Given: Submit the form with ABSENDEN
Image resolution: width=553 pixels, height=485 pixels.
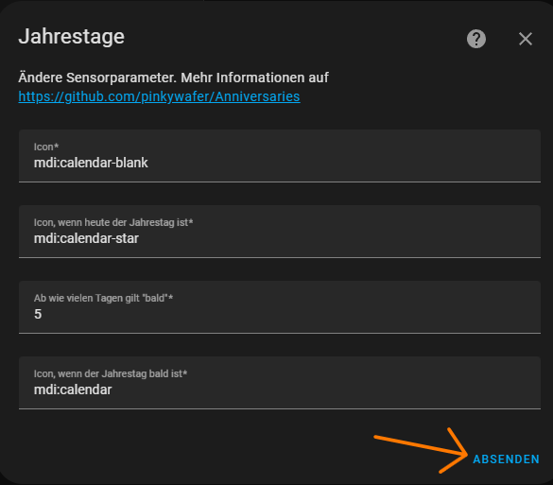Looking at the screenshot, I should click(506, 459).
